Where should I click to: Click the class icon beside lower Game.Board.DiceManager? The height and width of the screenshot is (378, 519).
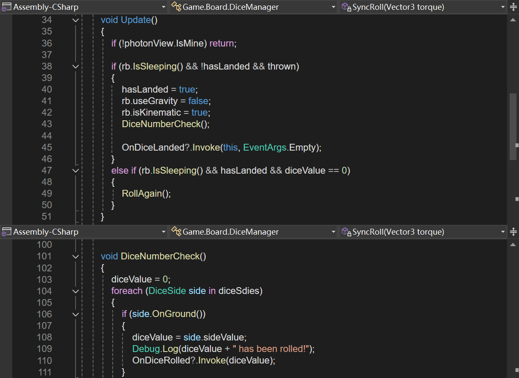[x=176, y=232]
